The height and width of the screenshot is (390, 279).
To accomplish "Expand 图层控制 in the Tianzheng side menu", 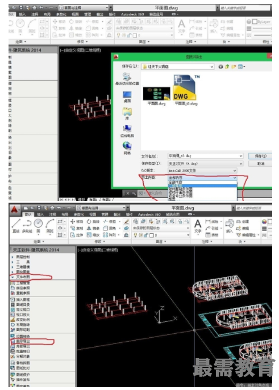I will (20, 257).
